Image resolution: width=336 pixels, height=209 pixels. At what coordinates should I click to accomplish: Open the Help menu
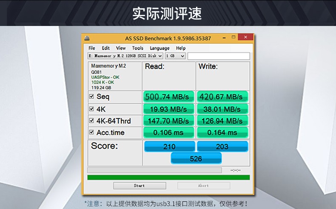[181, 48]
